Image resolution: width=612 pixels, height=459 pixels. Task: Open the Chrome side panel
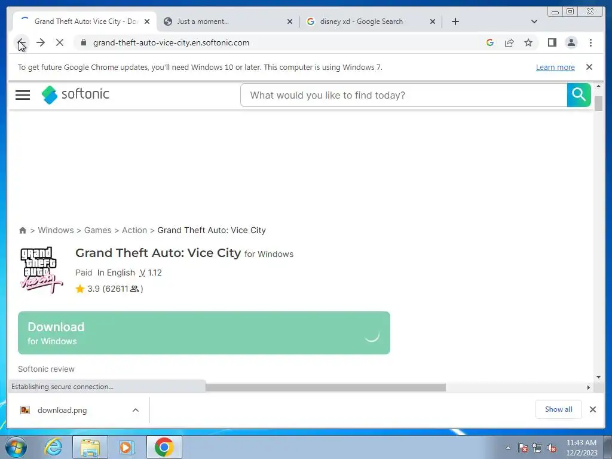(x=552, y=42)
